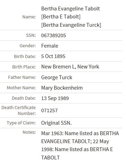This screenshot has height=165, width=126.
Task: Click the name Bertha Evangeline Tabolt
Action: point(70,9)
